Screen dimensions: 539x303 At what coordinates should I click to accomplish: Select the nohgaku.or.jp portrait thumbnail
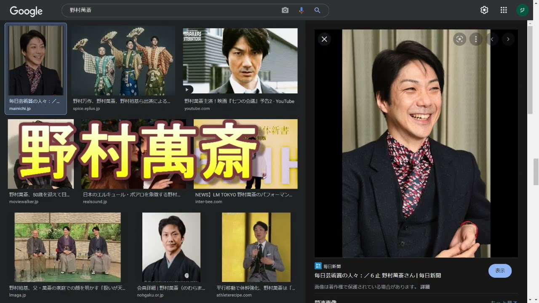tap(171, 247)
